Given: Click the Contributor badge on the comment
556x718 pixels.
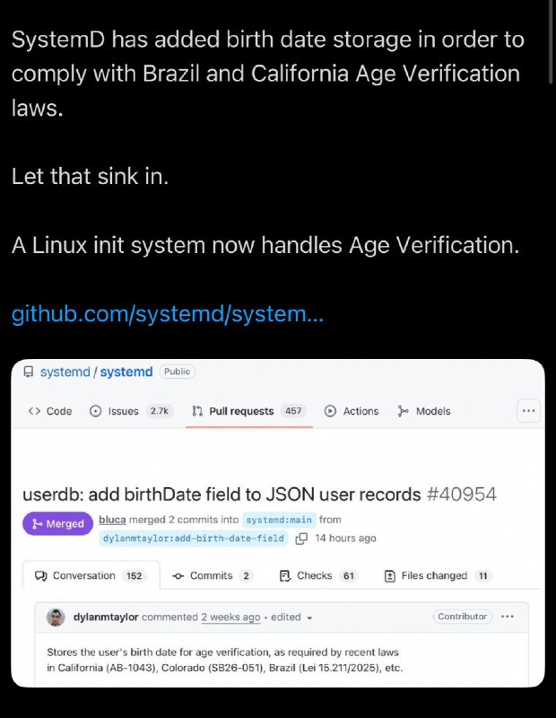Looking at the screenshot, I should pos(463,617).
